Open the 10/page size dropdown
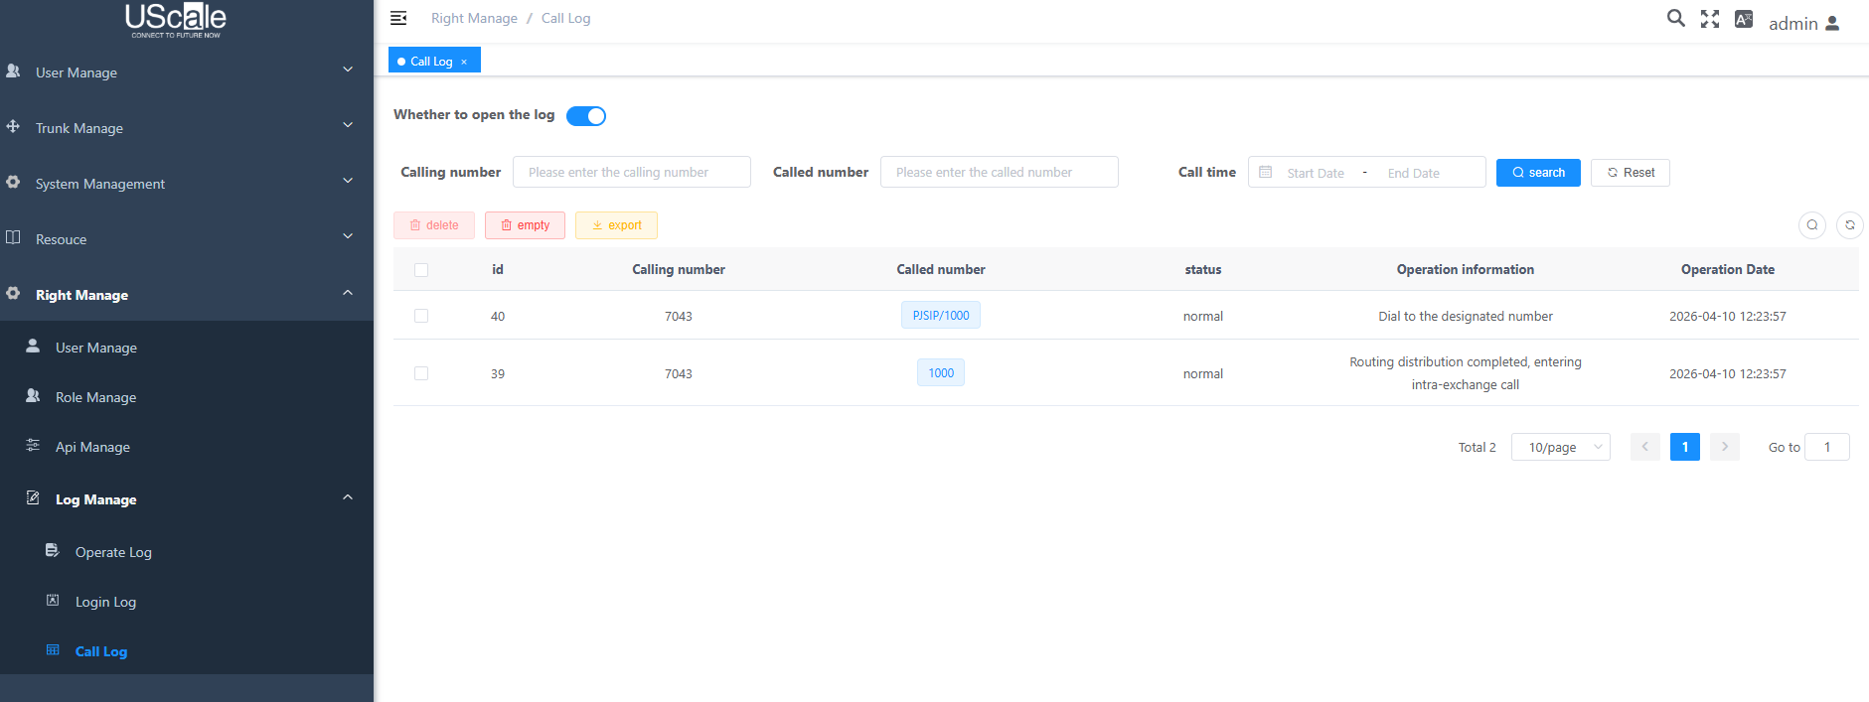 pyautogui.click(x=1561, y=447)
